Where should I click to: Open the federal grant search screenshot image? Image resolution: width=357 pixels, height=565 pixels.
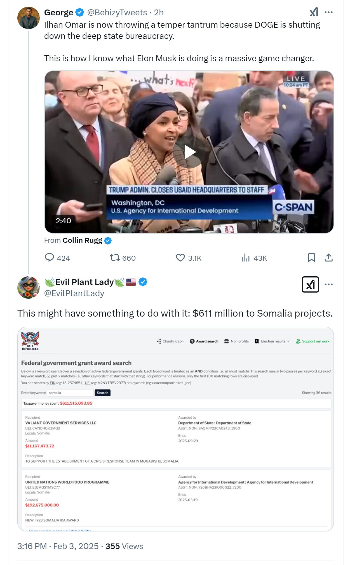[x=175, y=429]
